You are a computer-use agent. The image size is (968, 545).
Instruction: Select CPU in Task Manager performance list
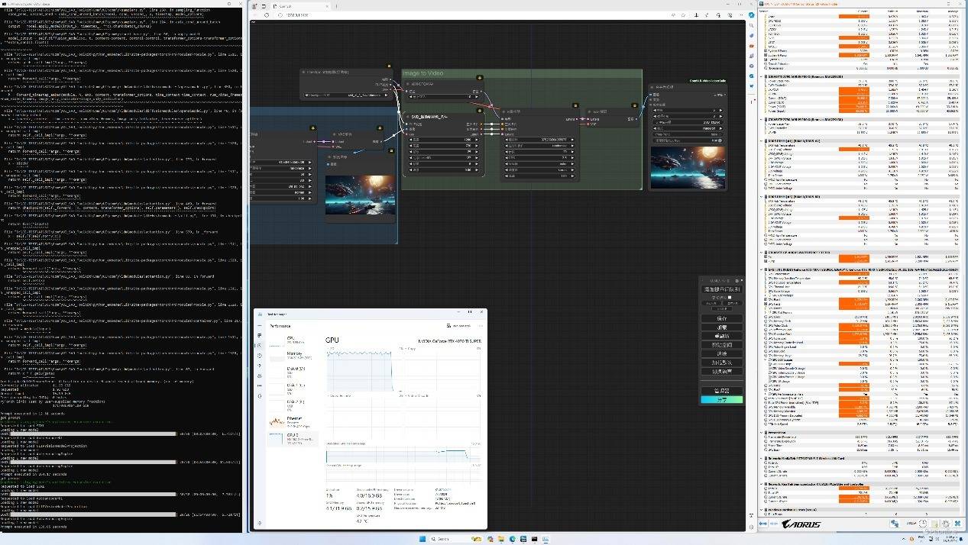point(293,340)
